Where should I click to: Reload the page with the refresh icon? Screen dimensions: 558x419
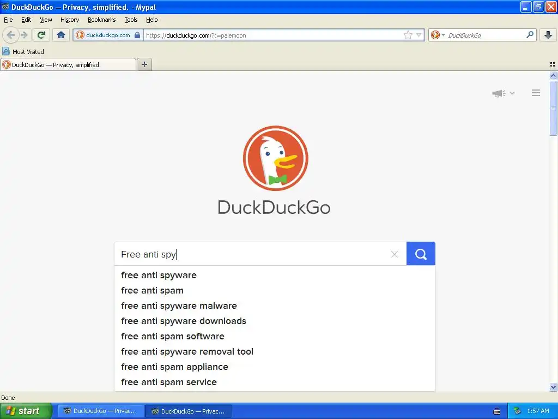(x=41, y=35)
